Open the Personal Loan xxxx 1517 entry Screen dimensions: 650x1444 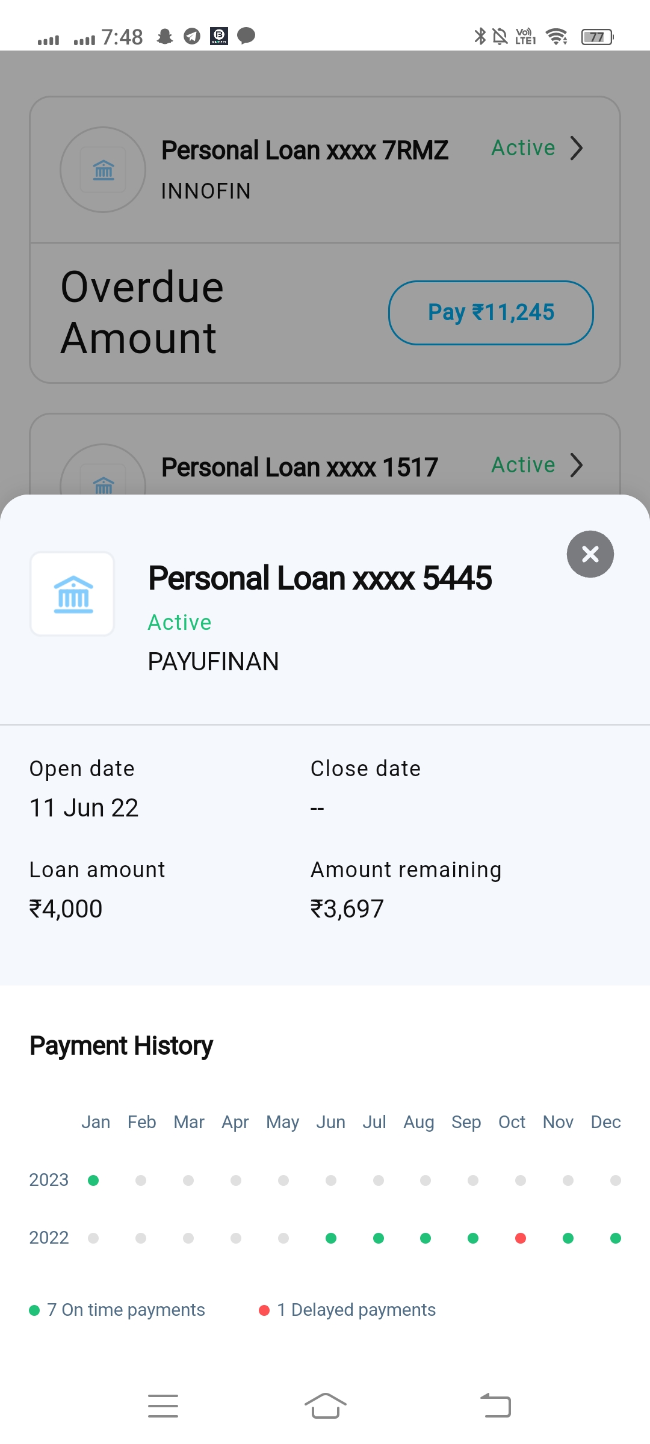[x=299, y=467]
